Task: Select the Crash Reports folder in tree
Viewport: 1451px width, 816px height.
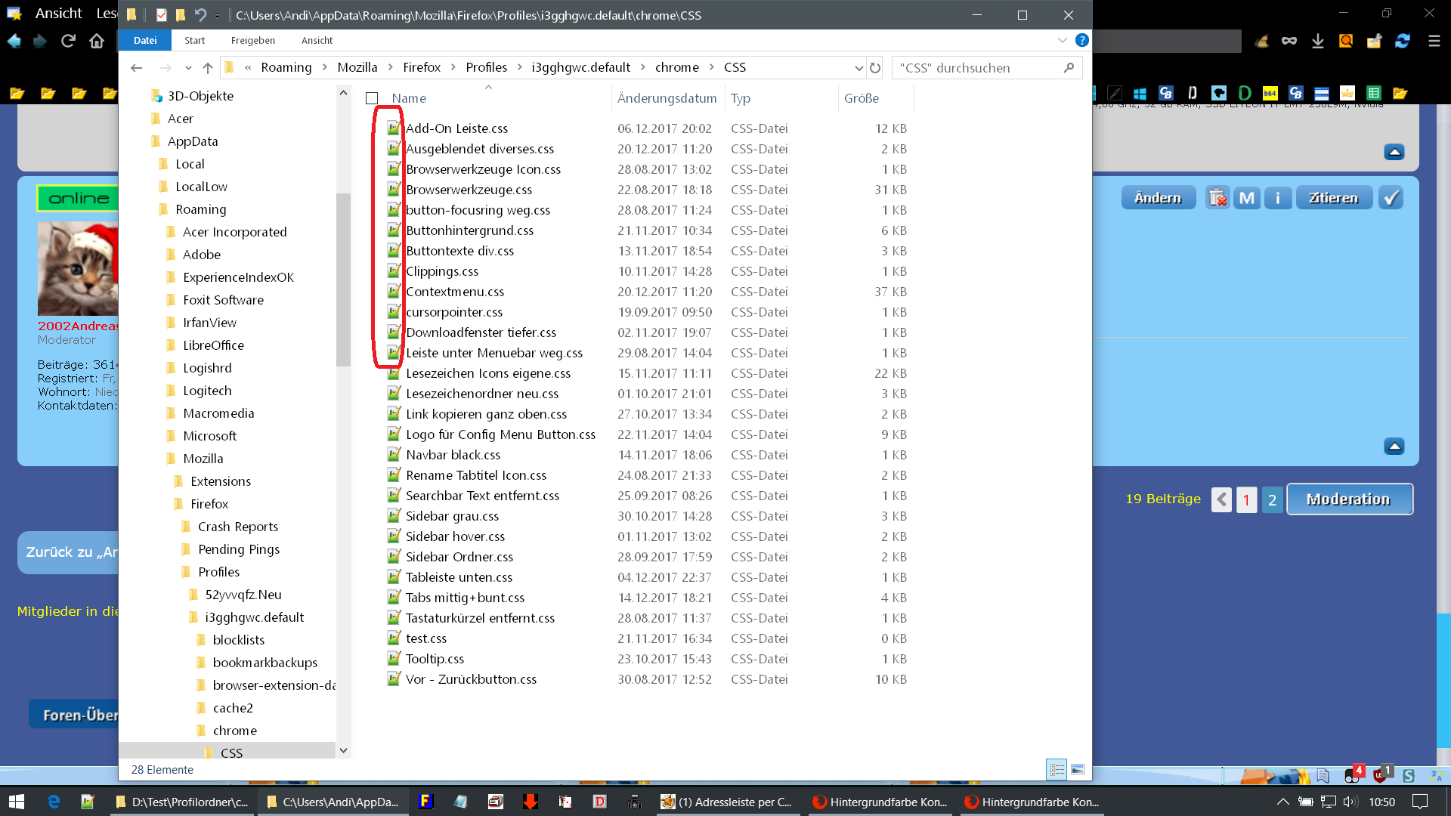Action: click(x=237, y=527)
